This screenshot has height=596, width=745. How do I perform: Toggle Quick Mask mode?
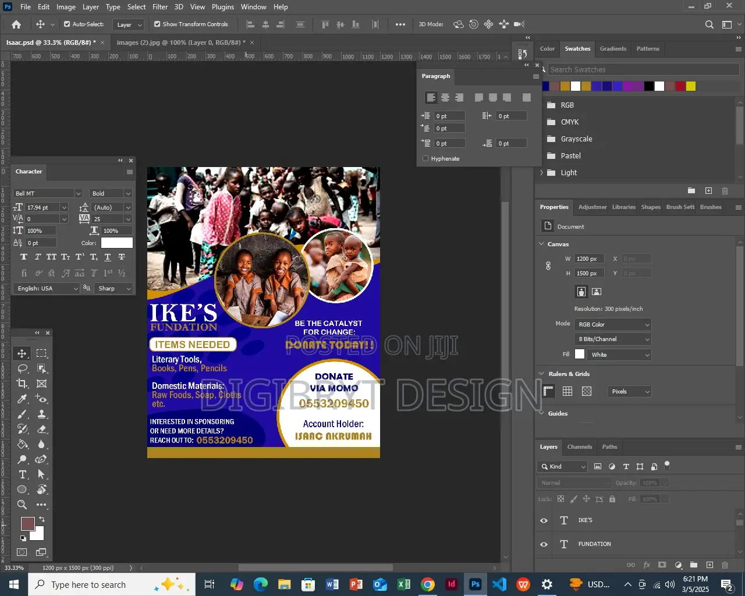[22, 552]
